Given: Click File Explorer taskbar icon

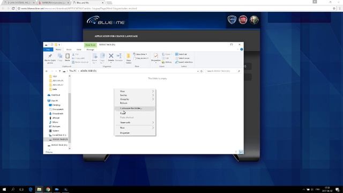Looking at the screenshot, I should (39, 189).
